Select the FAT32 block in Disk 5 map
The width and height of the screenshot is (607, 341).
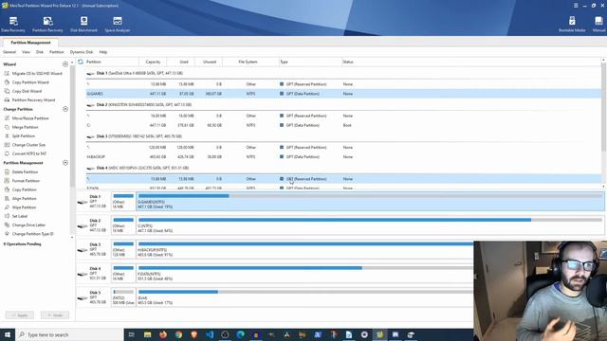tap(123, 297)
